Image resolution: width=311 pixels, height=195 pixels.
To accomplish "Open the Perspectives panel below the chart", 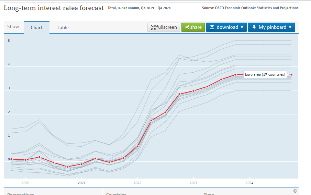I will click(21, 193).
